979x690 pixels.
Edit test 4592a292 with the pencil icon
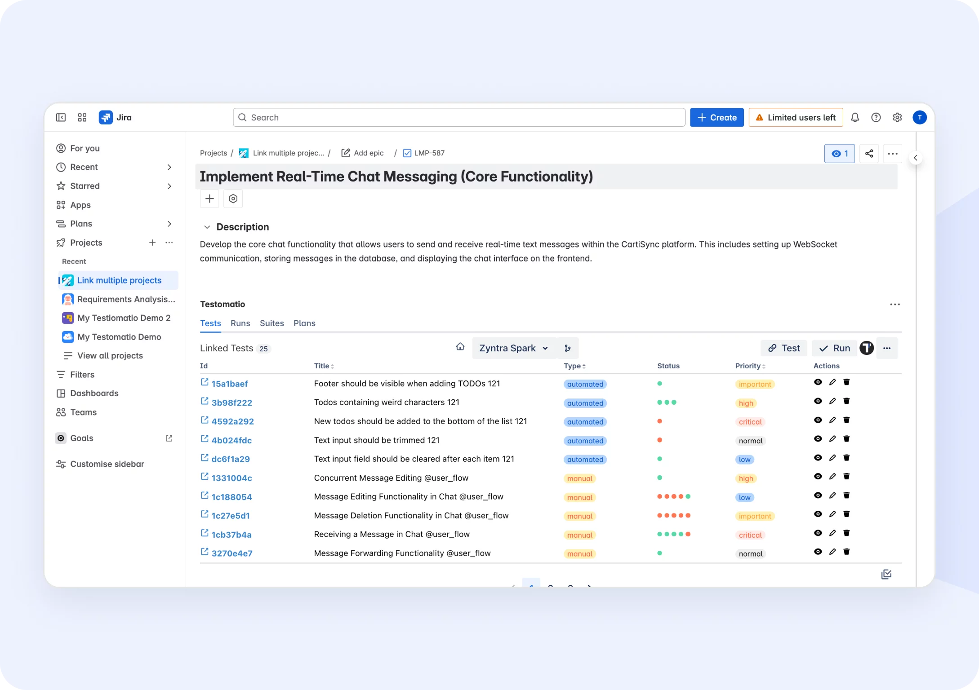tap(832, 420)
